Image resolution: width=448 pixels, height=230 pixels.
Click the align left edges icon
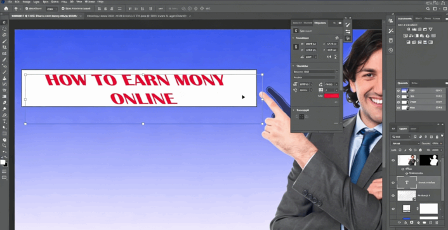click(99, 9)
